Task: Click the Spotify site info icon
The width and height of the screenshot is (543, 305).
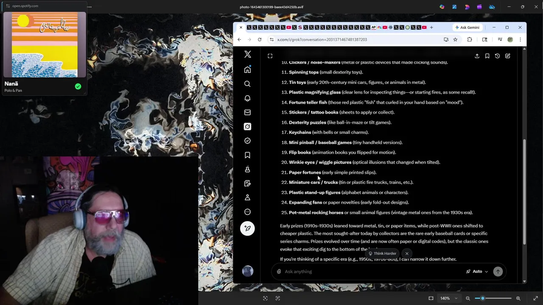Action: (x=8, y=6)
